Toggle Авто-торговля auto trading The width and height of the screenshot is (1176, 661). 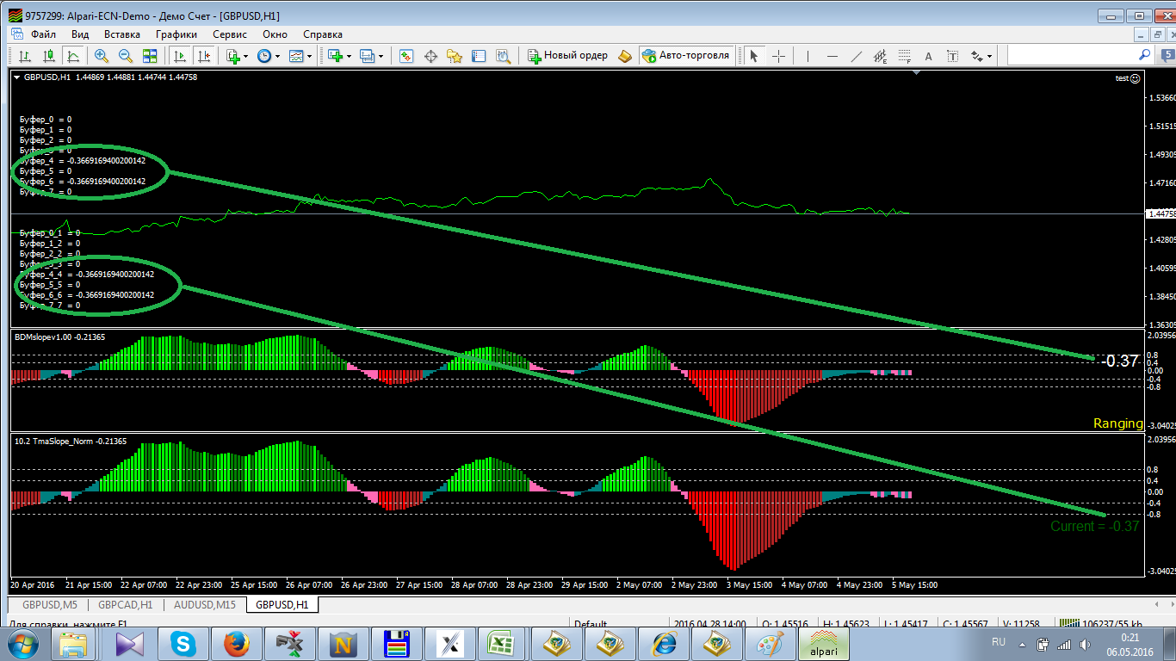(684, 56)
